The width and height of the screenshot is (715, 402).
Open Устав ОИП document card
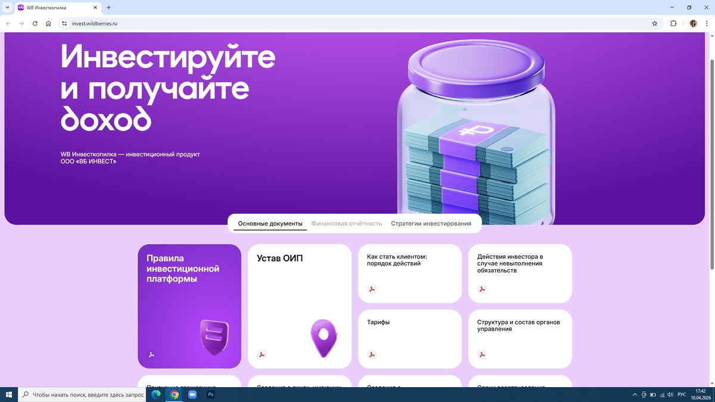(300, 306)
